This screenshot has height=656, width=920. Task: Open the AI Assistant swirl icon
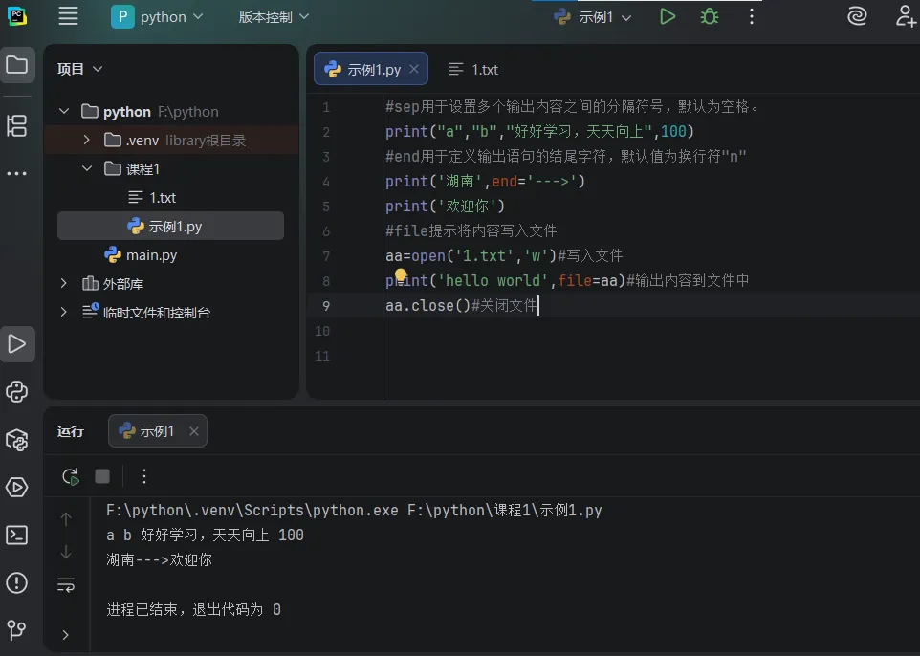857,16
